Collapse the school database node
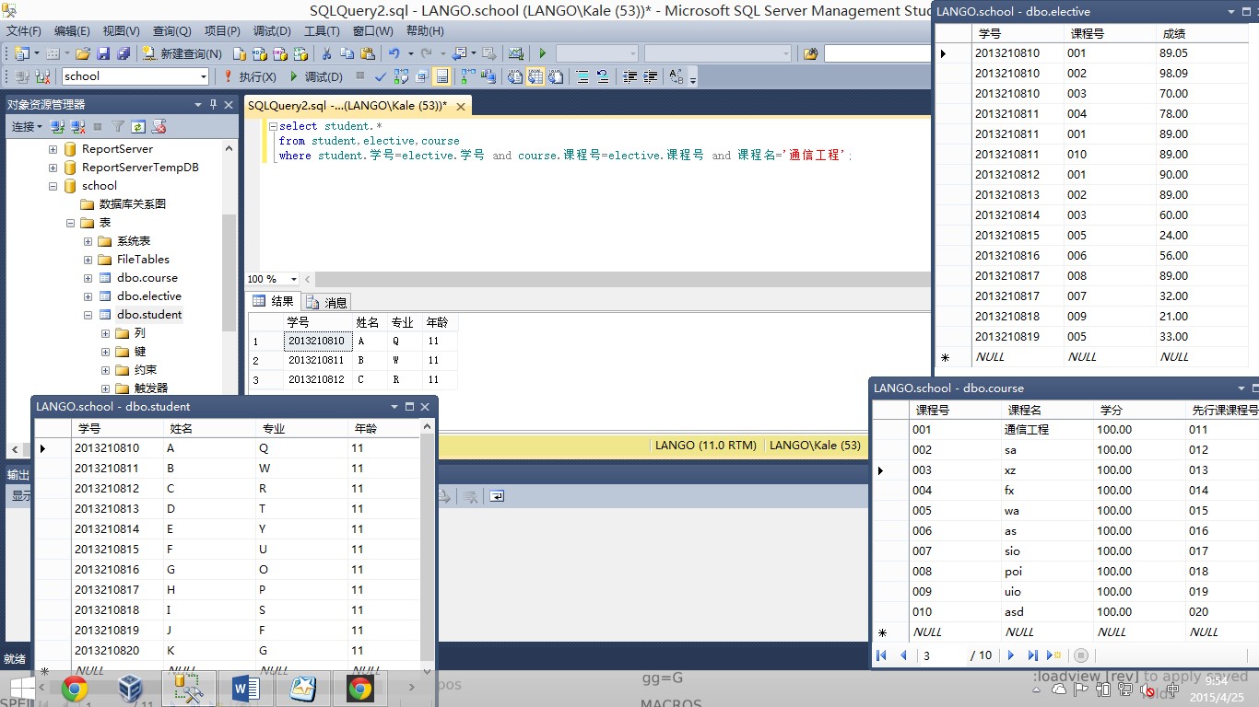Viewport: 1259px width, 707px height. (53, 186)
